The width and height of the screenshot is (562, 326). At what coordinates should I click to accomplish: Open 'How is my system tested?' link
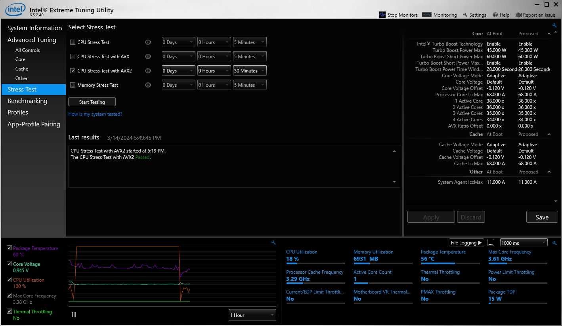pos(95,114)
